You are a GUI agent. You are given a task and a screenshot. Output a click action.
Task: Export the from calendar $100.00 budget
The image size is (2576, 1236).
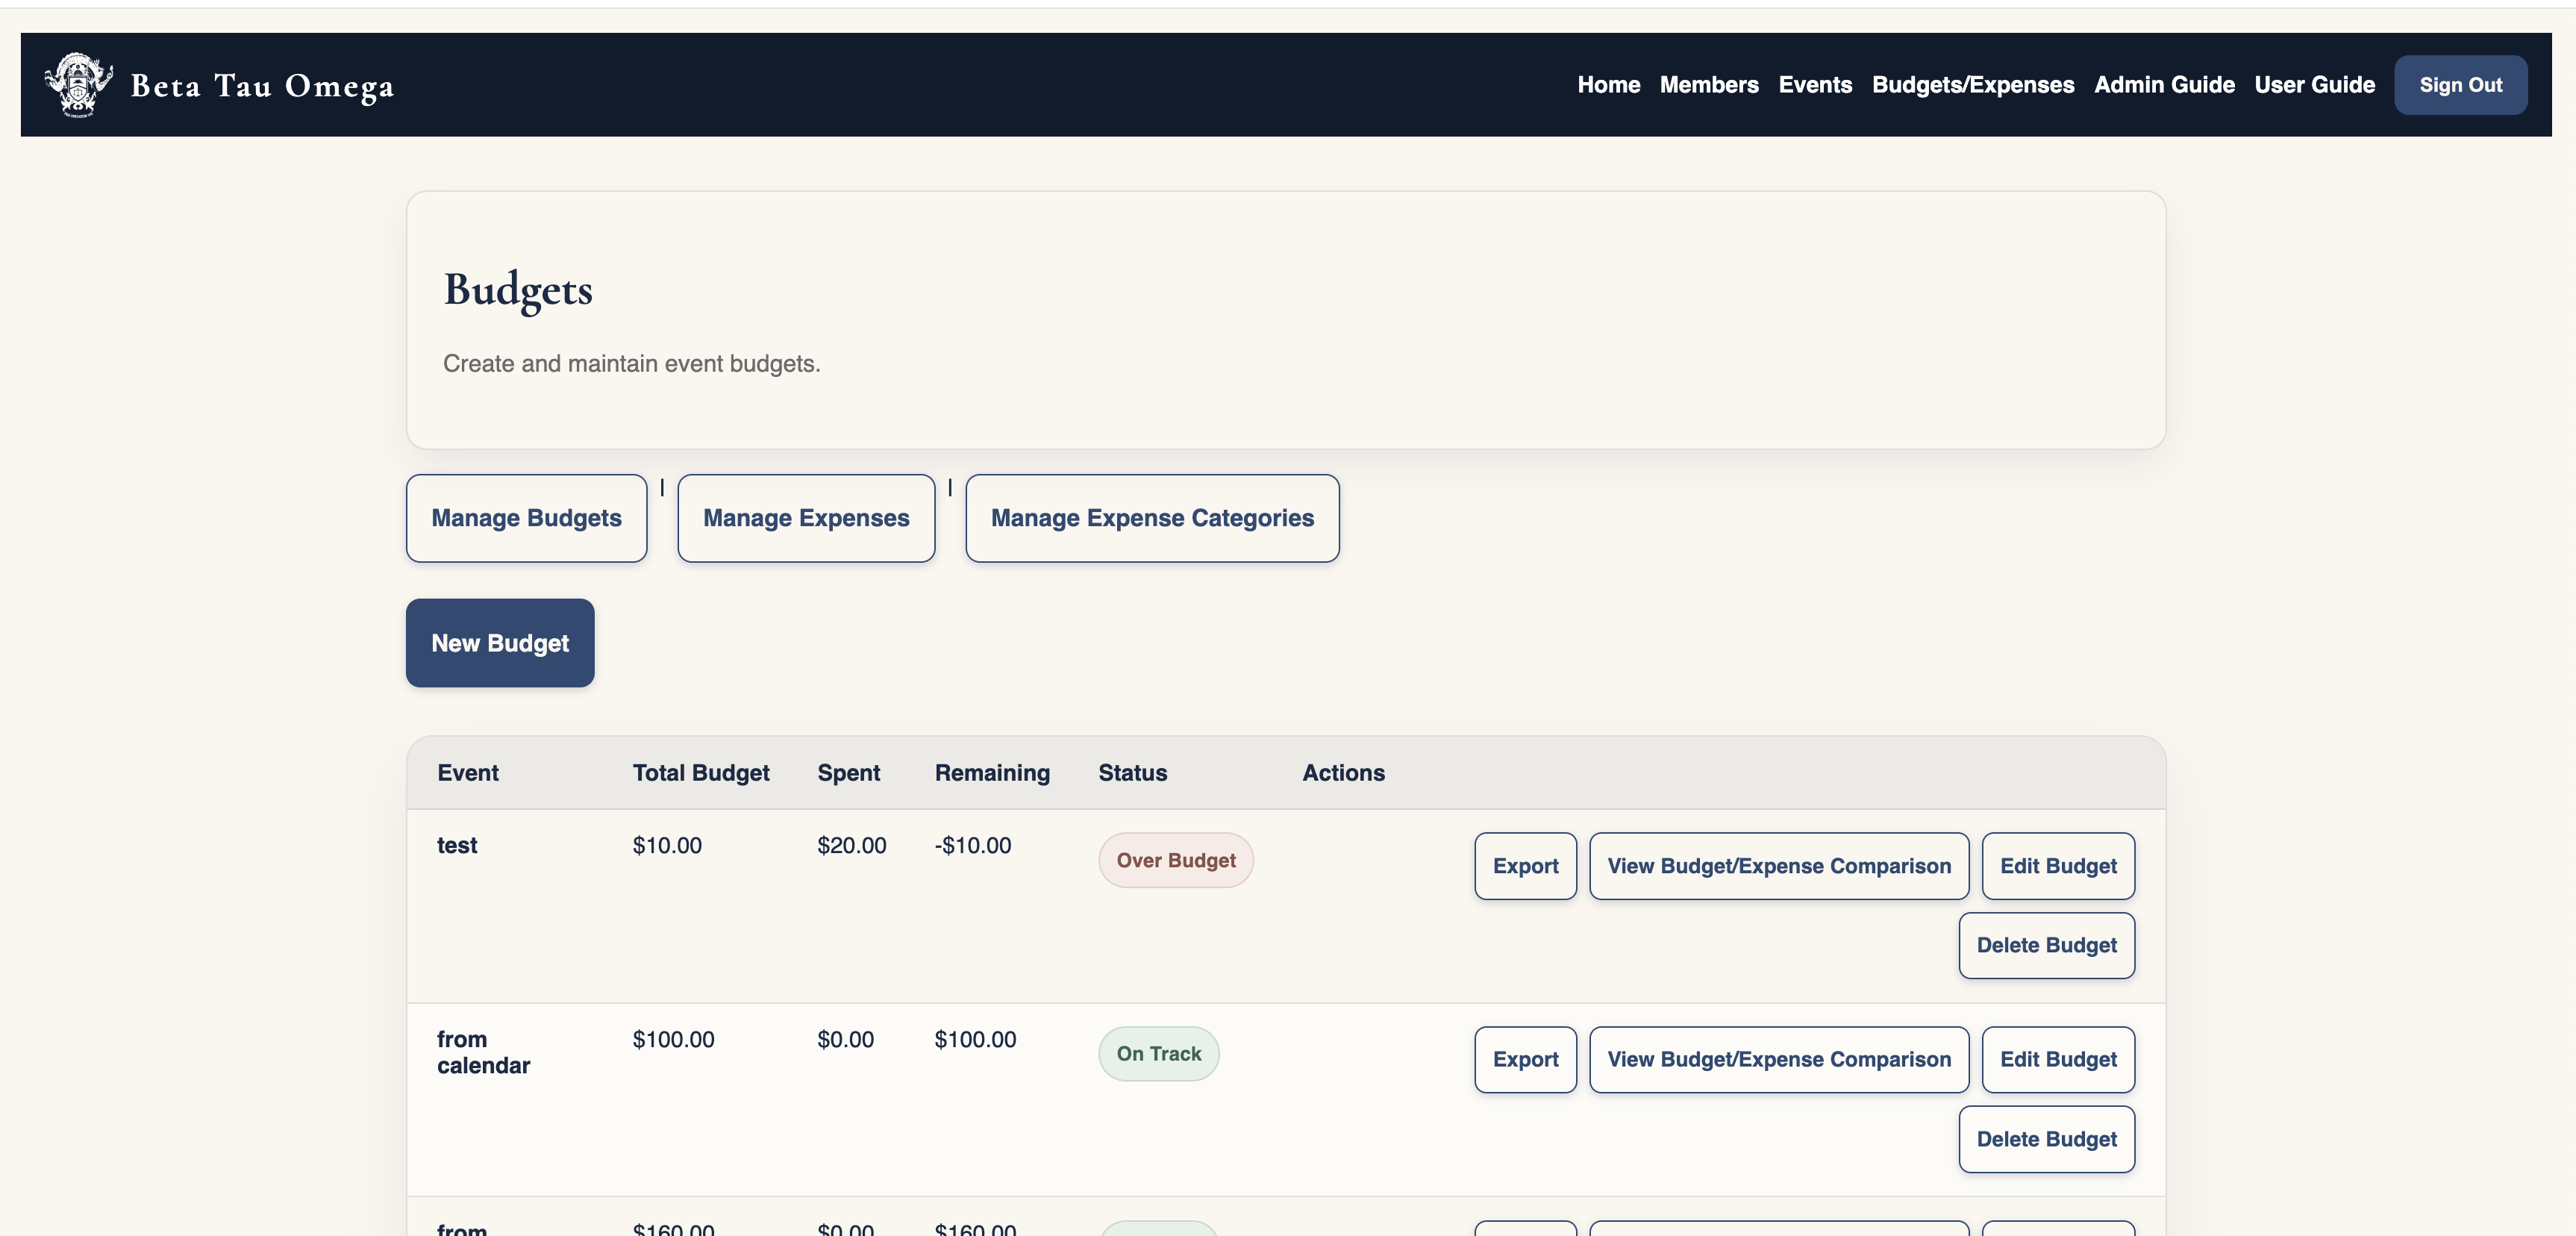[1525, 1059]
